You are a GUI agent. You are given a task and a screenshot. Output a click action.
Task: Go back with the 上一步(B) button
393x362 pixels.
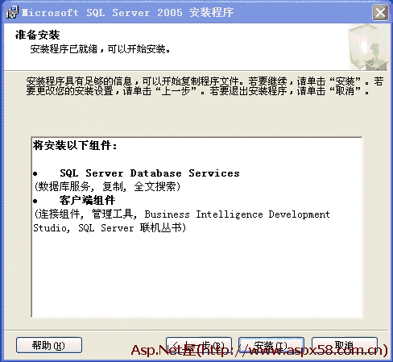click(x=199, y=345)
